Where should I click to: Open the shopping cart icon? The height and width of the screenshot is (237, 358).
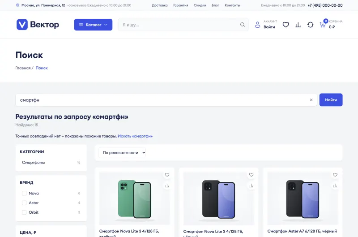coord(322,25)
